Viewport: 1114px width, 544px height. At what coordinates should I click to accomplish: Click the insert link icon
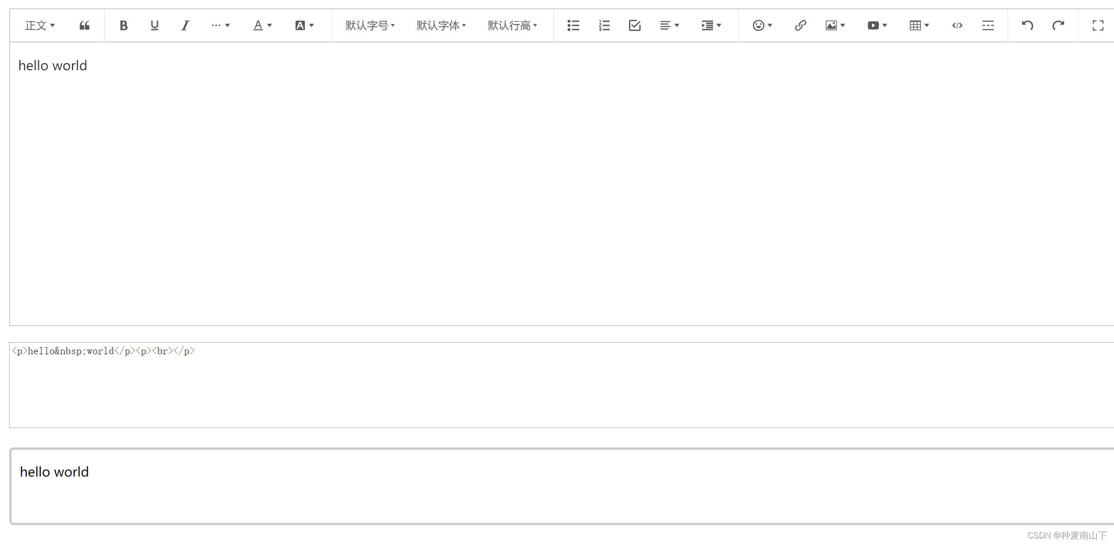(800, 25)
